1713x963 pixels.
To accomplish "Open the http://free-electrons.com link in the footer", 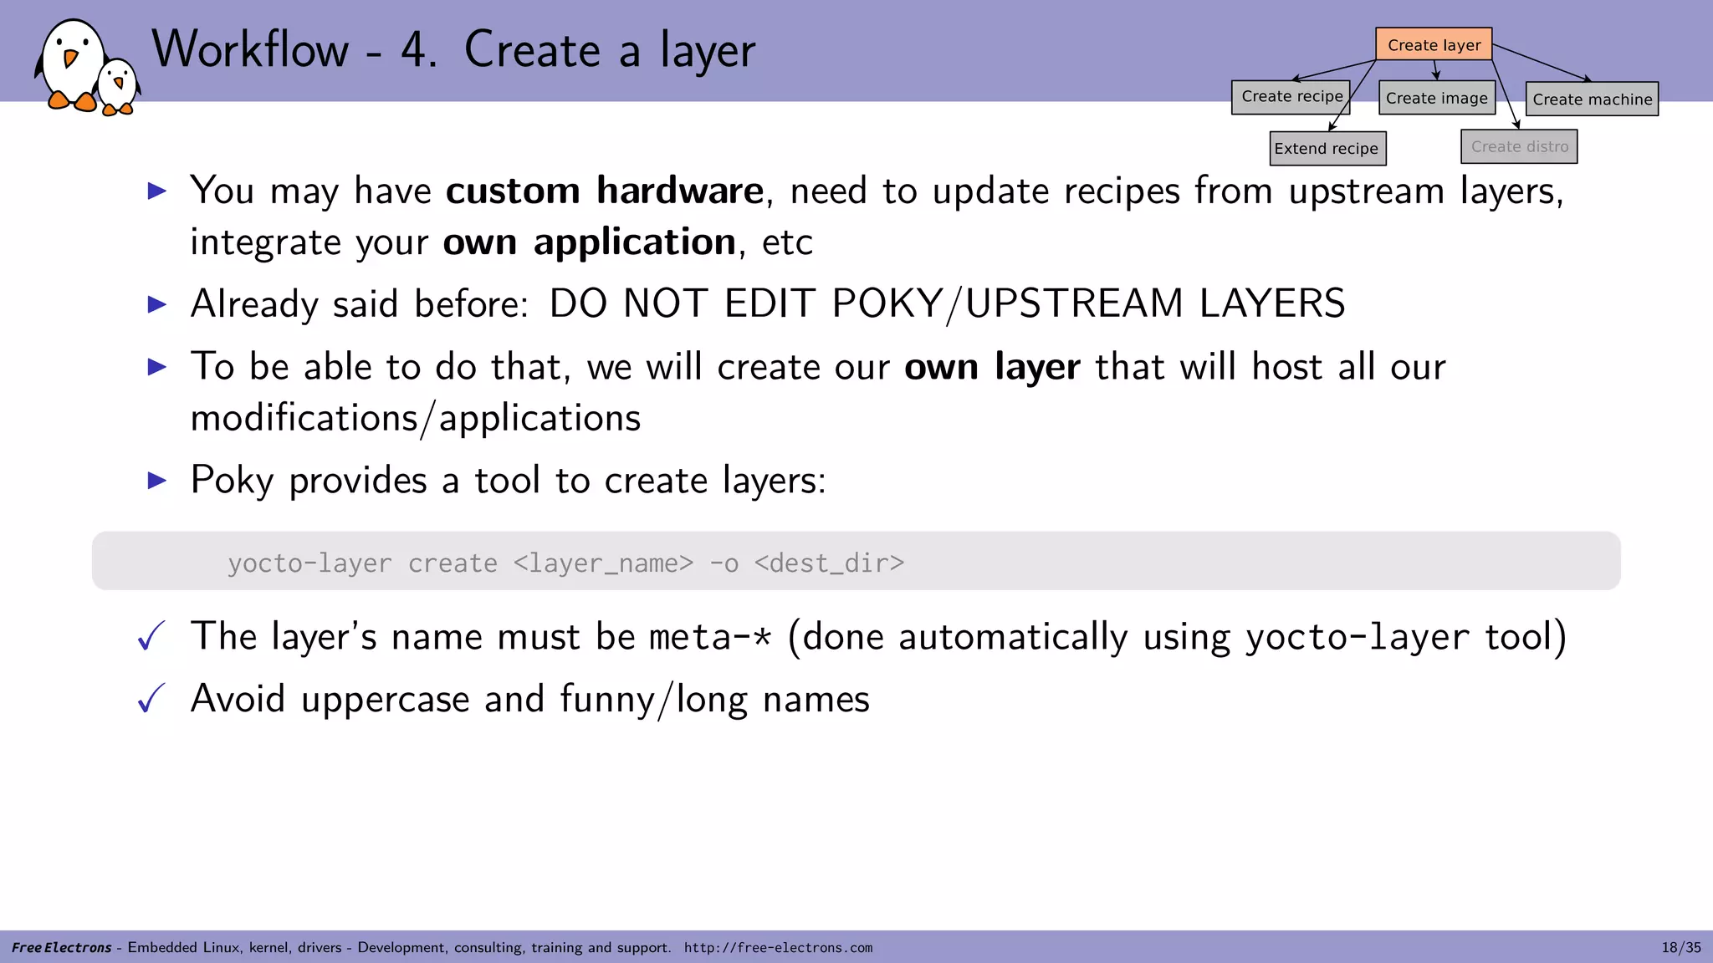I will 778,947.
